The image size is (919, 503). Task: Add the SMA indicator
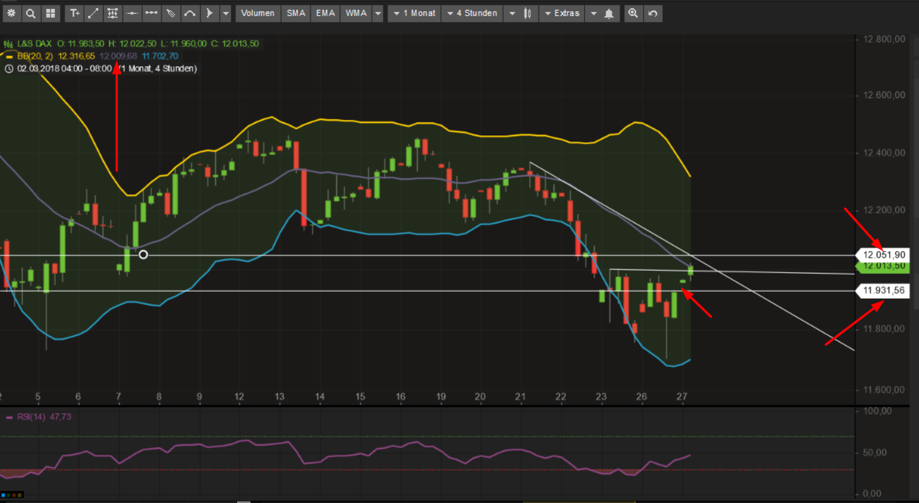coord(296,13)
